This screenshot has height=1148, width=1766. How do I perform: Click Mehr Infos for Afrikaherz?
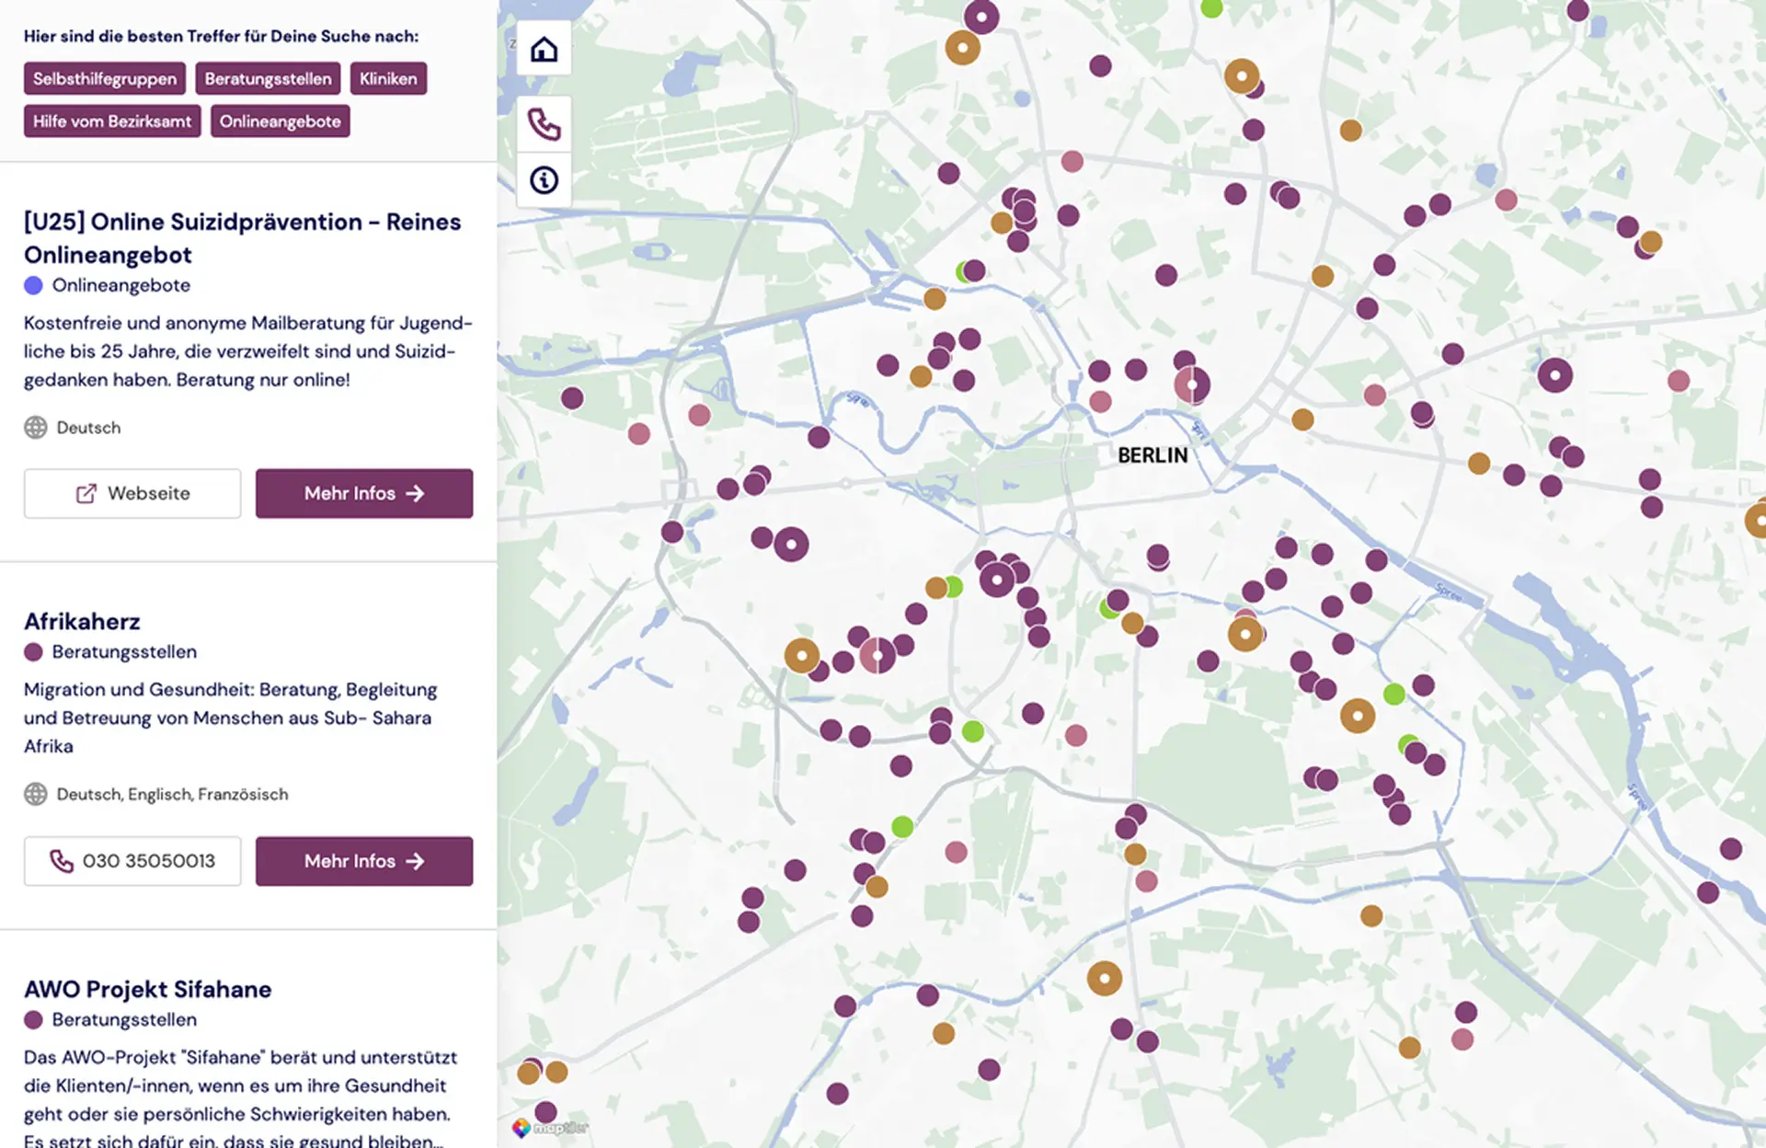click(x=364, y=861)
